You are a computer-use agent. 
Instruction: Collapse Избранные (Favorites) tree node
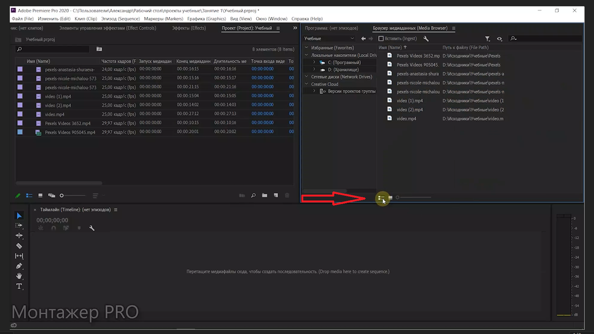click(307, 48)
